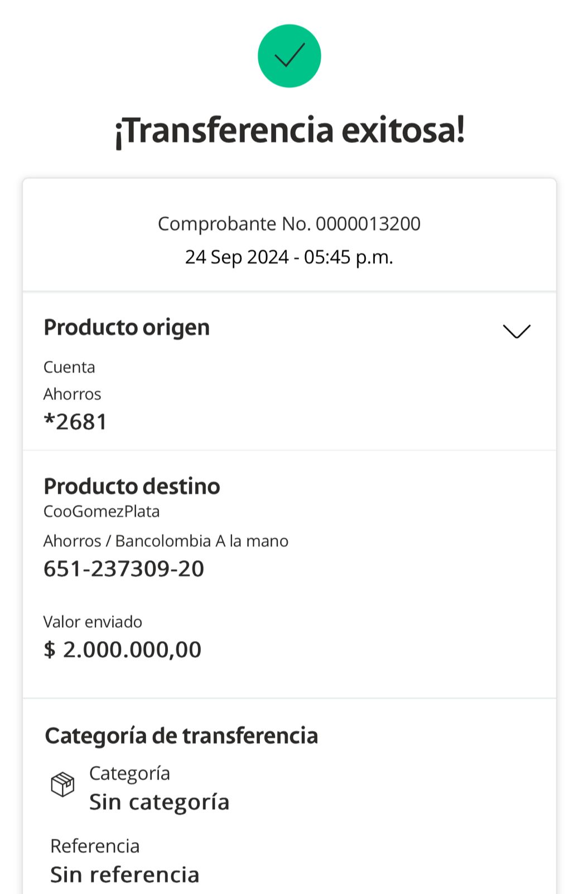Click the Cuenta label under origin
This screenshot has height=894, width=579.
pos(69,367)
